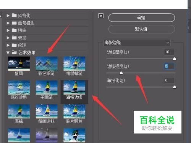Click the 素描 folder icon
191x143 pixels.
click(x=14, y=38)
